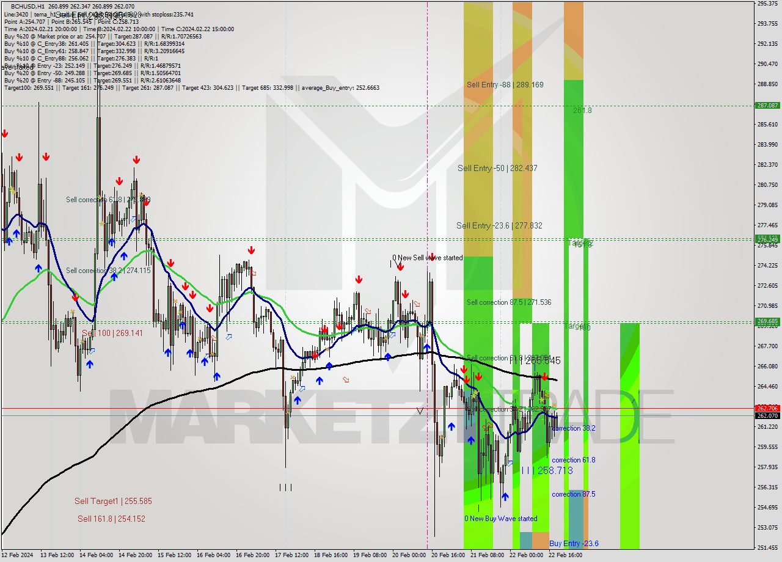Click the blue 'correction 38.2' label
This screenshot has height=562, width=782.
coord(573,428)
